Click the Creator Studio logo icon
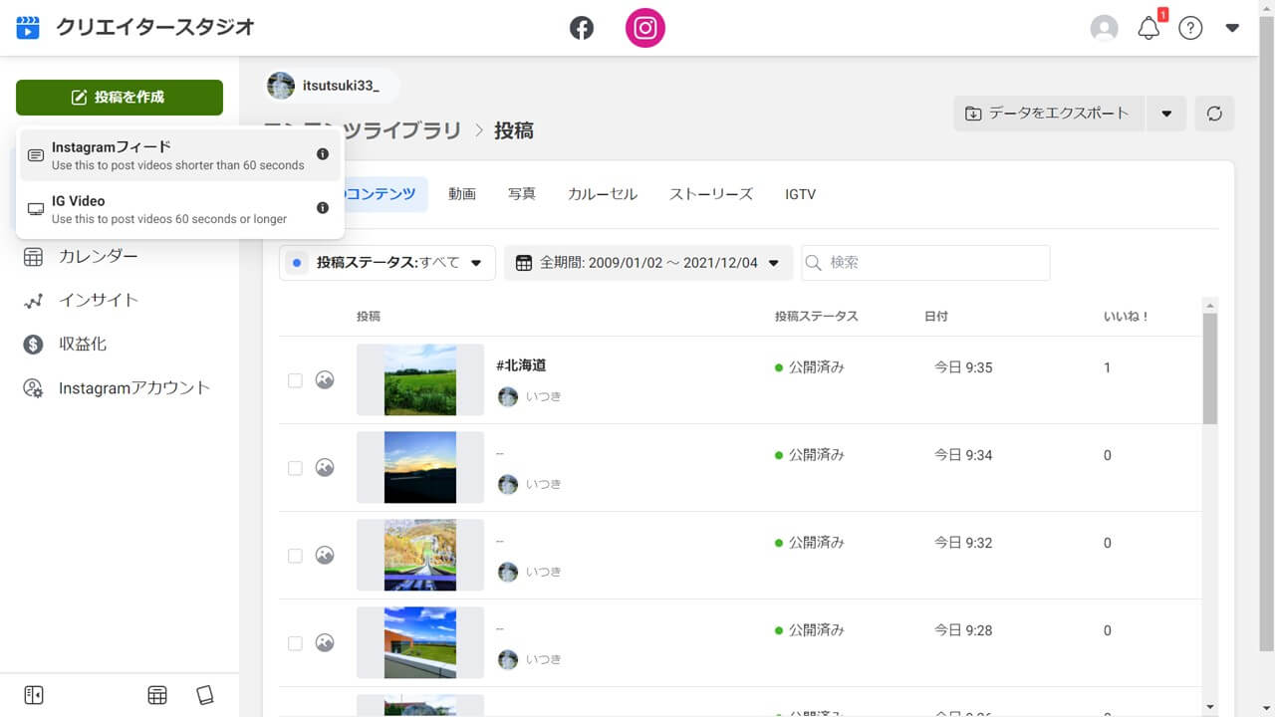1275x717 pixels. 28,28
